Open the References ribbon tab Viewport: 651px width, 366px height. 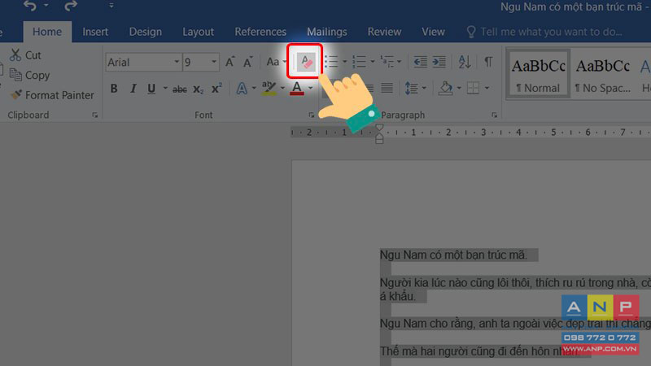260,32
